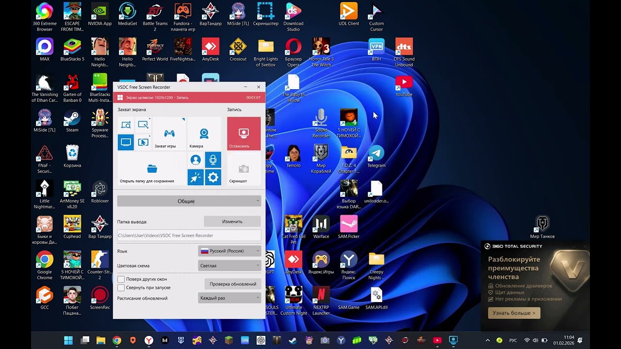
Task: Open the AnyDesk icon in the top row
Action: [211, 50]
